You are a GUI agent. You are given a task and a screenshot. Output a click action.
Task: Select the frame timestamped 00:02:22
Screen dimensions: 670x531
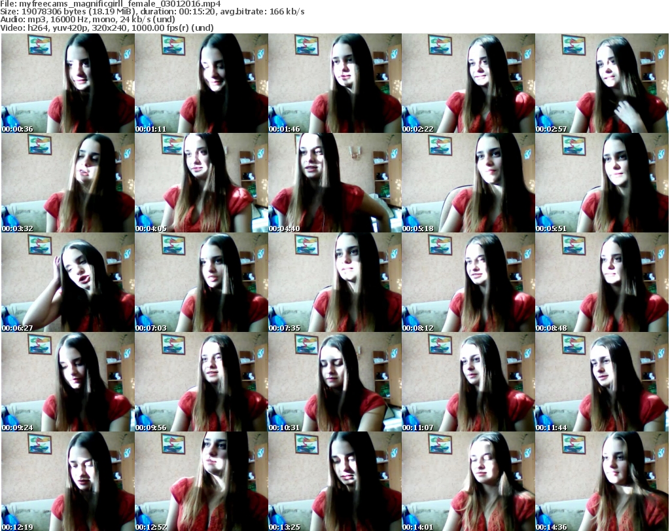(468, 83)
